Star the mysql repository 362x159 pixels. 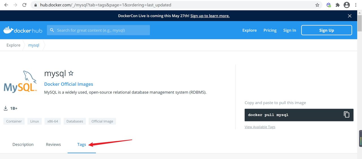pyautogui.click(x=71, y=73)
